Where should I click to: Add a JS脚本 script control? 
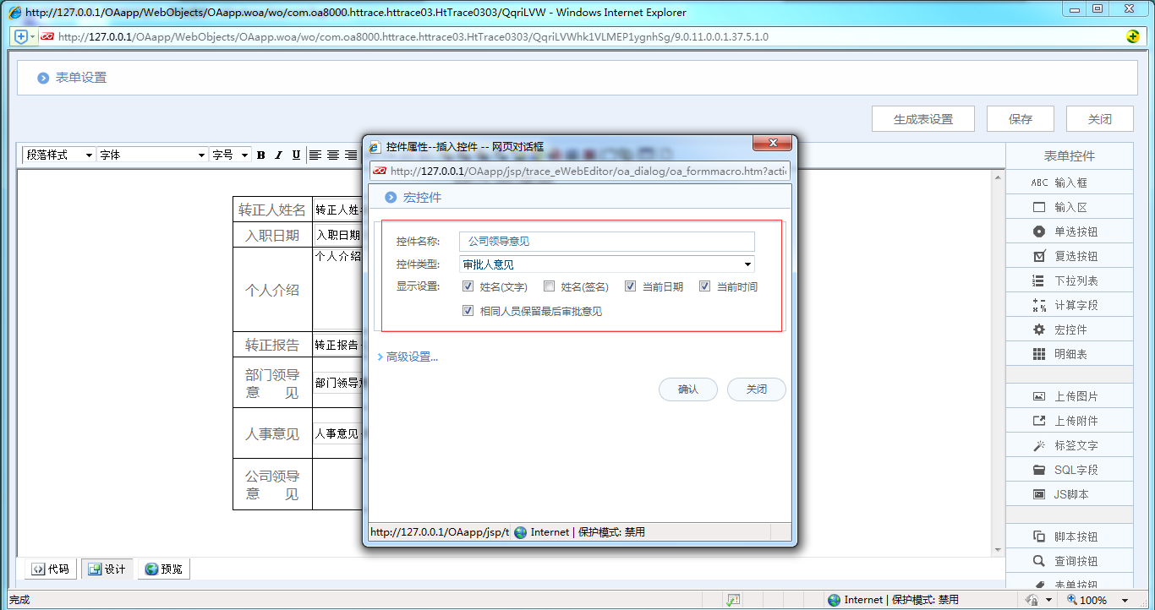point(1069,493)
